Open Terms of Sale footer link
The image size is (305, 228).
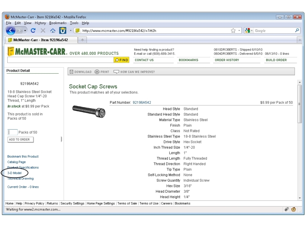[x=127, y=203]
